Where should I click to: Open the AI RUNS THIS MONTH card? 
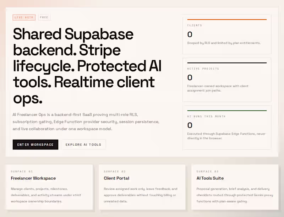pyautogui.click(x=227, y=127)
